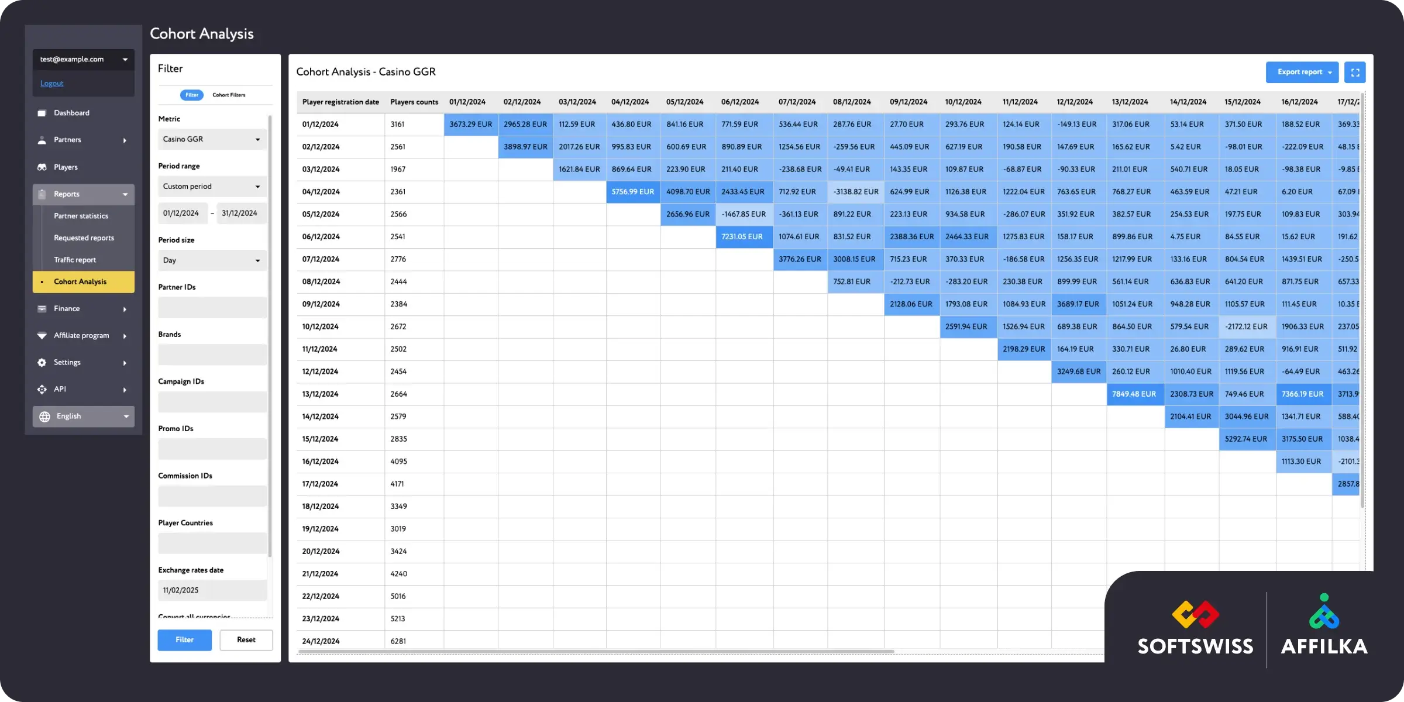Open the Casino GGR metric dropdown
The width and height of the screenshot is (1404, 702).
212,139
